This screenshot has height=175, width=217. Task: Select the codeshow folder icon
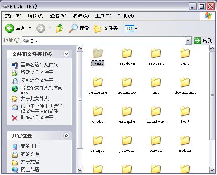point(127,82)
